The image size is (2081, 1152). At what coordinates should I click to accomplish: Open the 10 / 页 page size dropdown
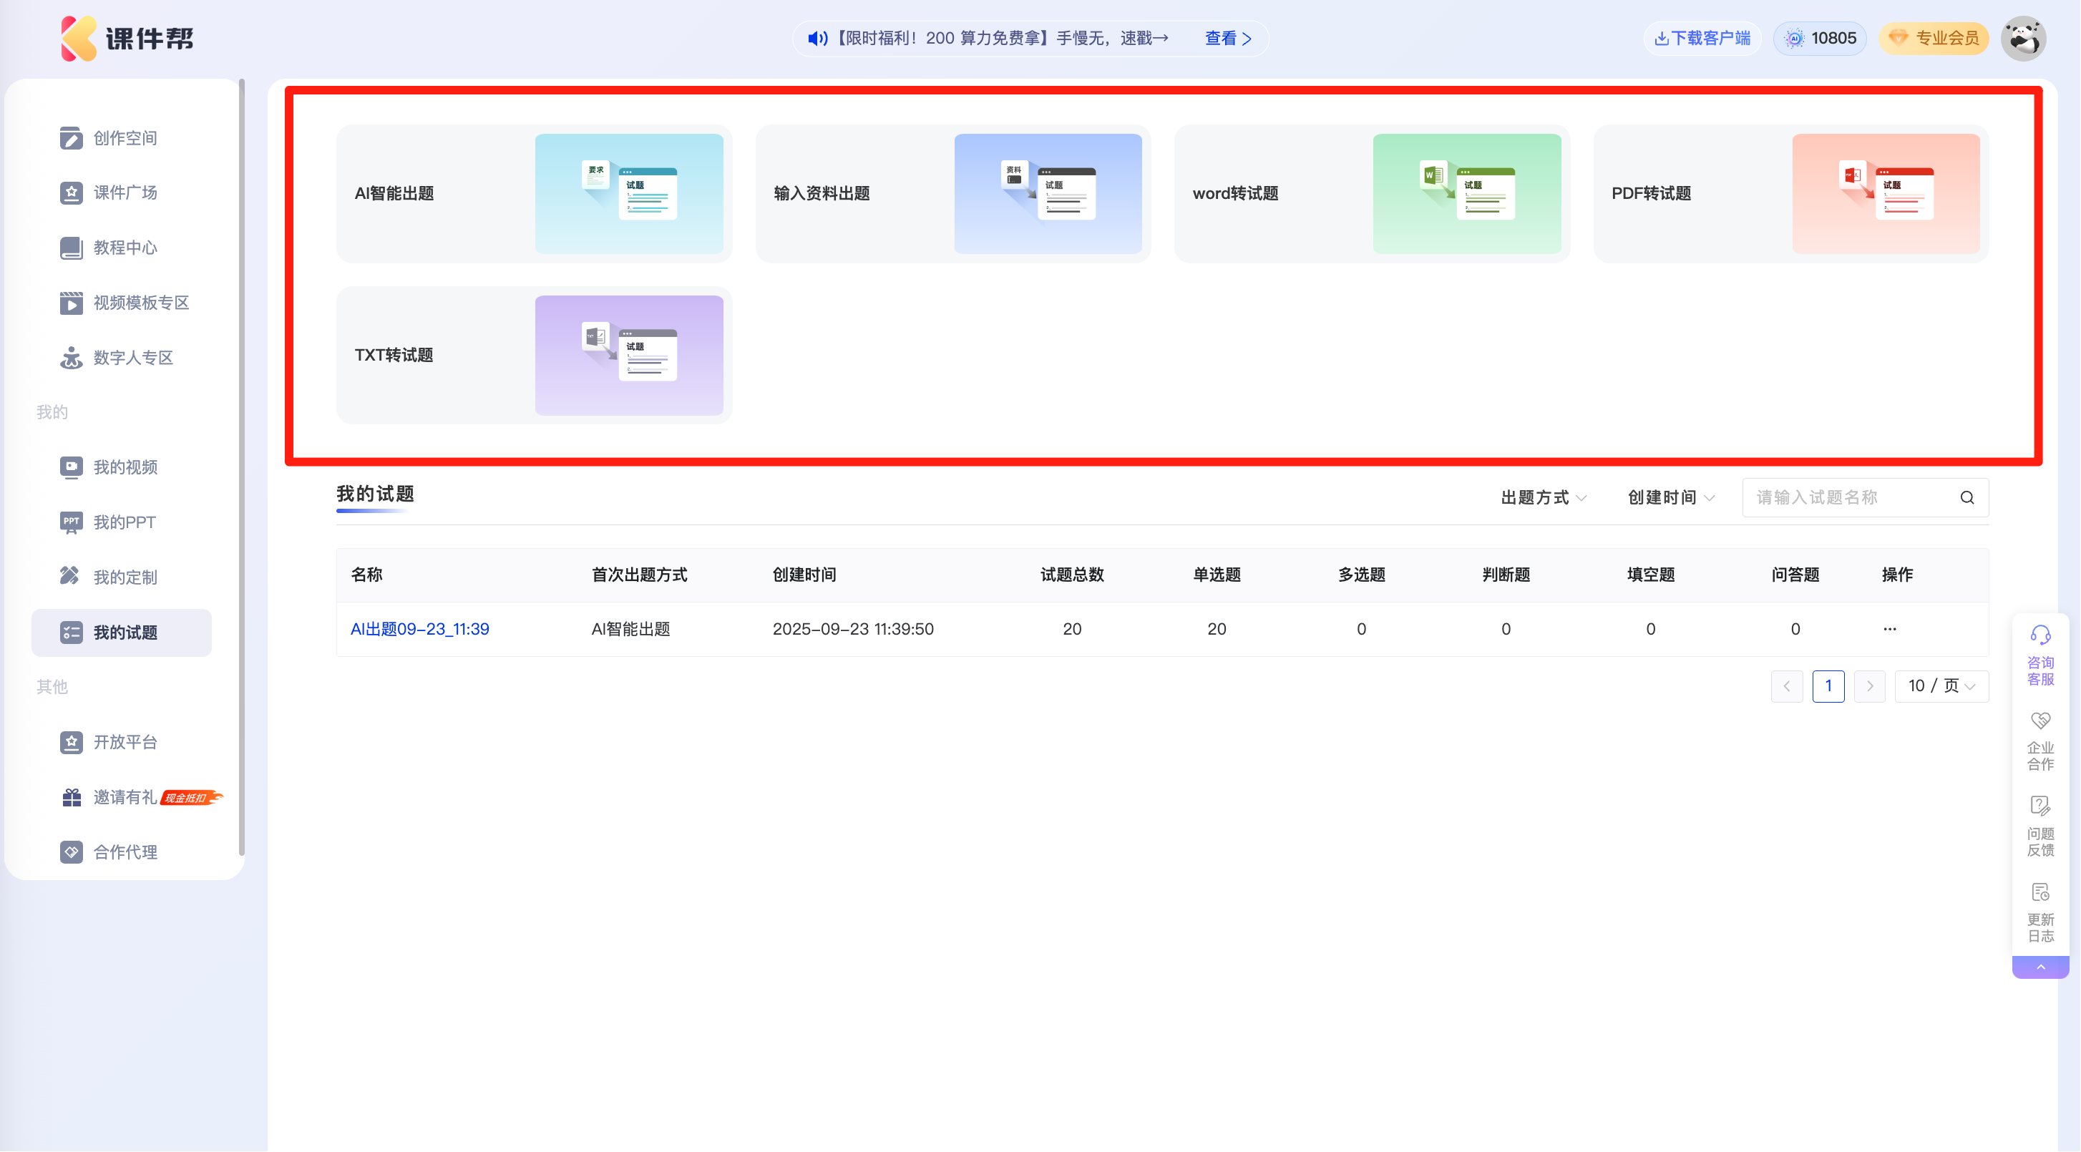(x=1941, y=686)
